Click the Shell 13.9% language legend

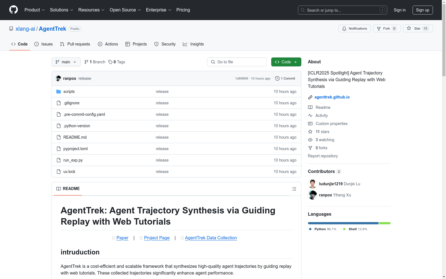pyautogui.click(x=355, y=229)
